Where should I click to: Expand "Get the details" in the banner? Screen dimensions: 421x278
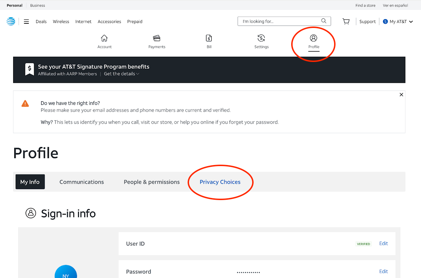click(121, 74)
